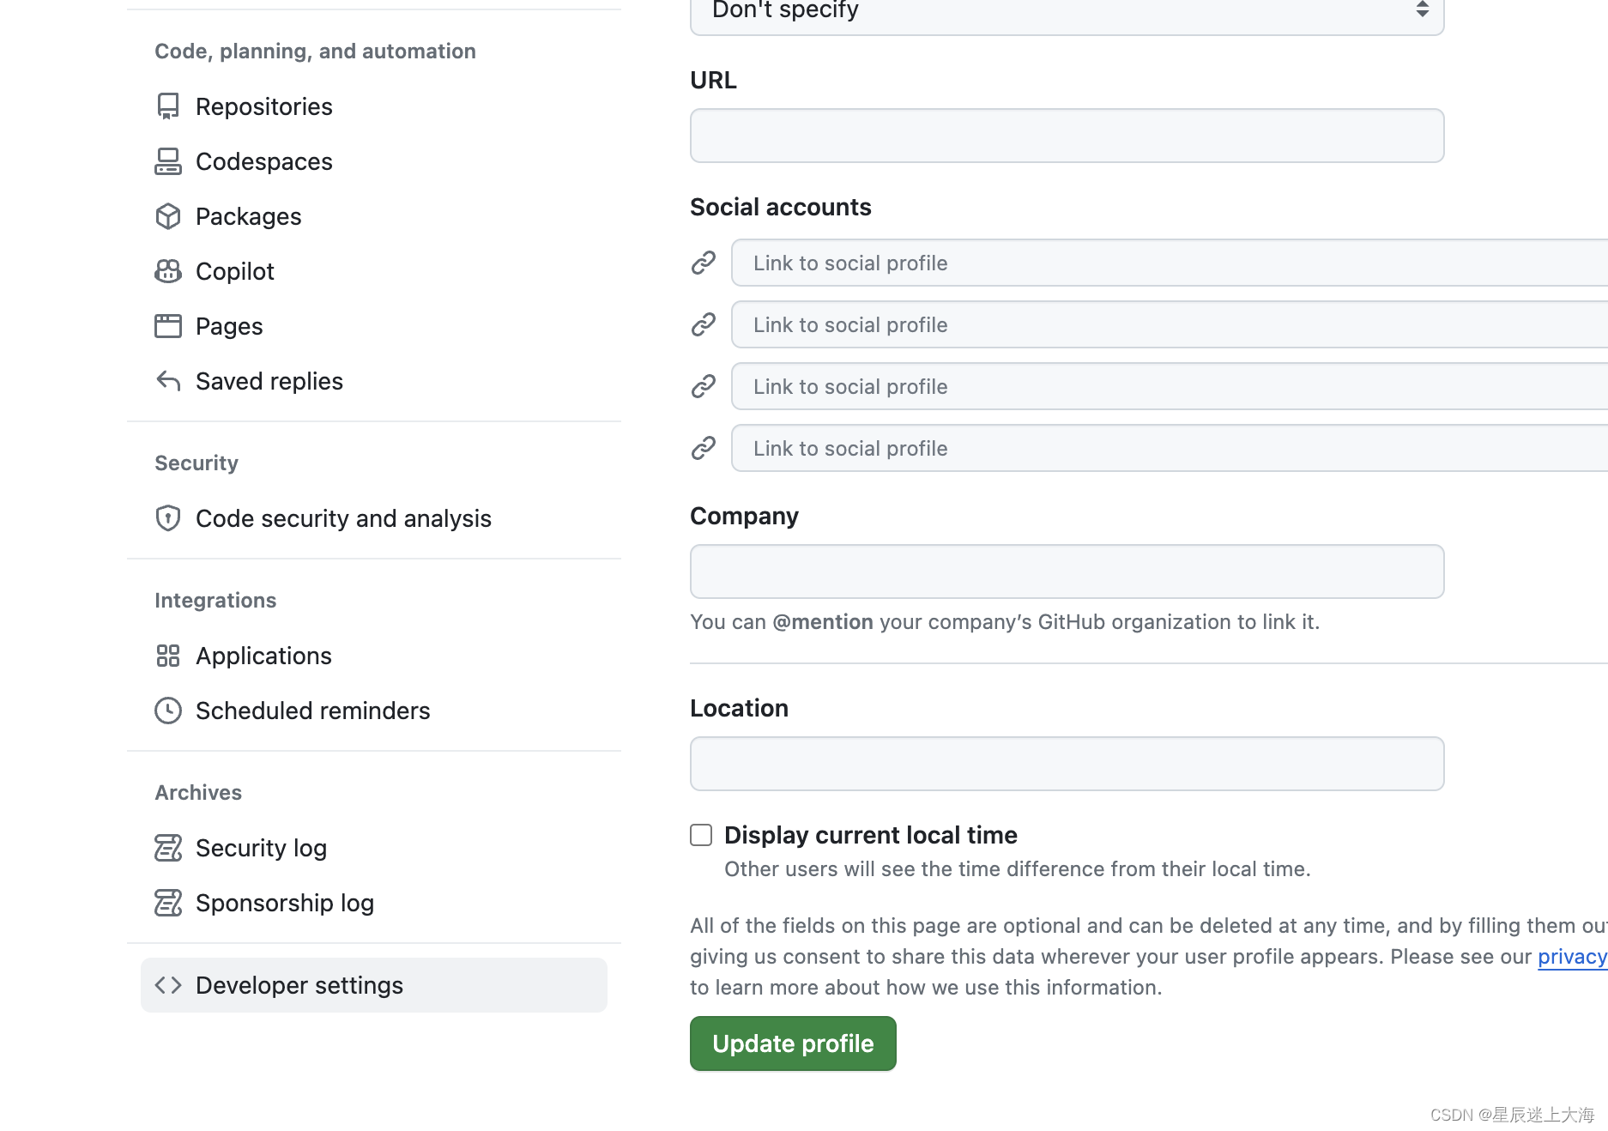Screen dimensions: 1608x1131
Task: Click the shield icon for Code security
Action: [168, 518]
